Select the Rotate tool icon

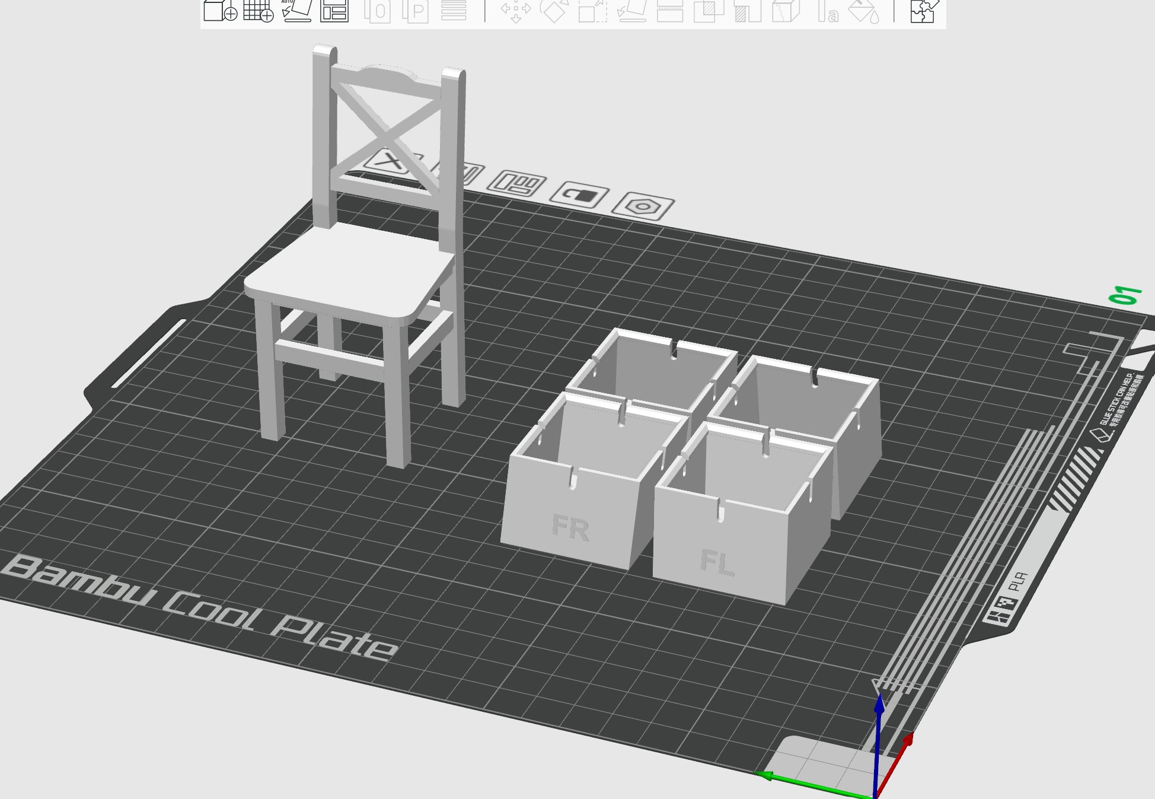[554, 11]
